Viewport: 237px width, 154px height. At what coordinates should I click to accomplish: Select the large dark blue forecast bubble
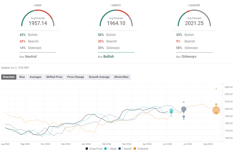click(x=184, y=109)
